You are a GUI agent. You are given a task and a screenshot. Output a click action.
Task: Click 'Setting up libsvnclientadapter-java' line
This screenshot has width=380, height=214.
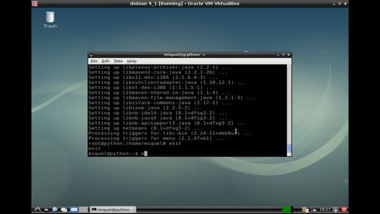pyautogui.click(x=167, y=83)
